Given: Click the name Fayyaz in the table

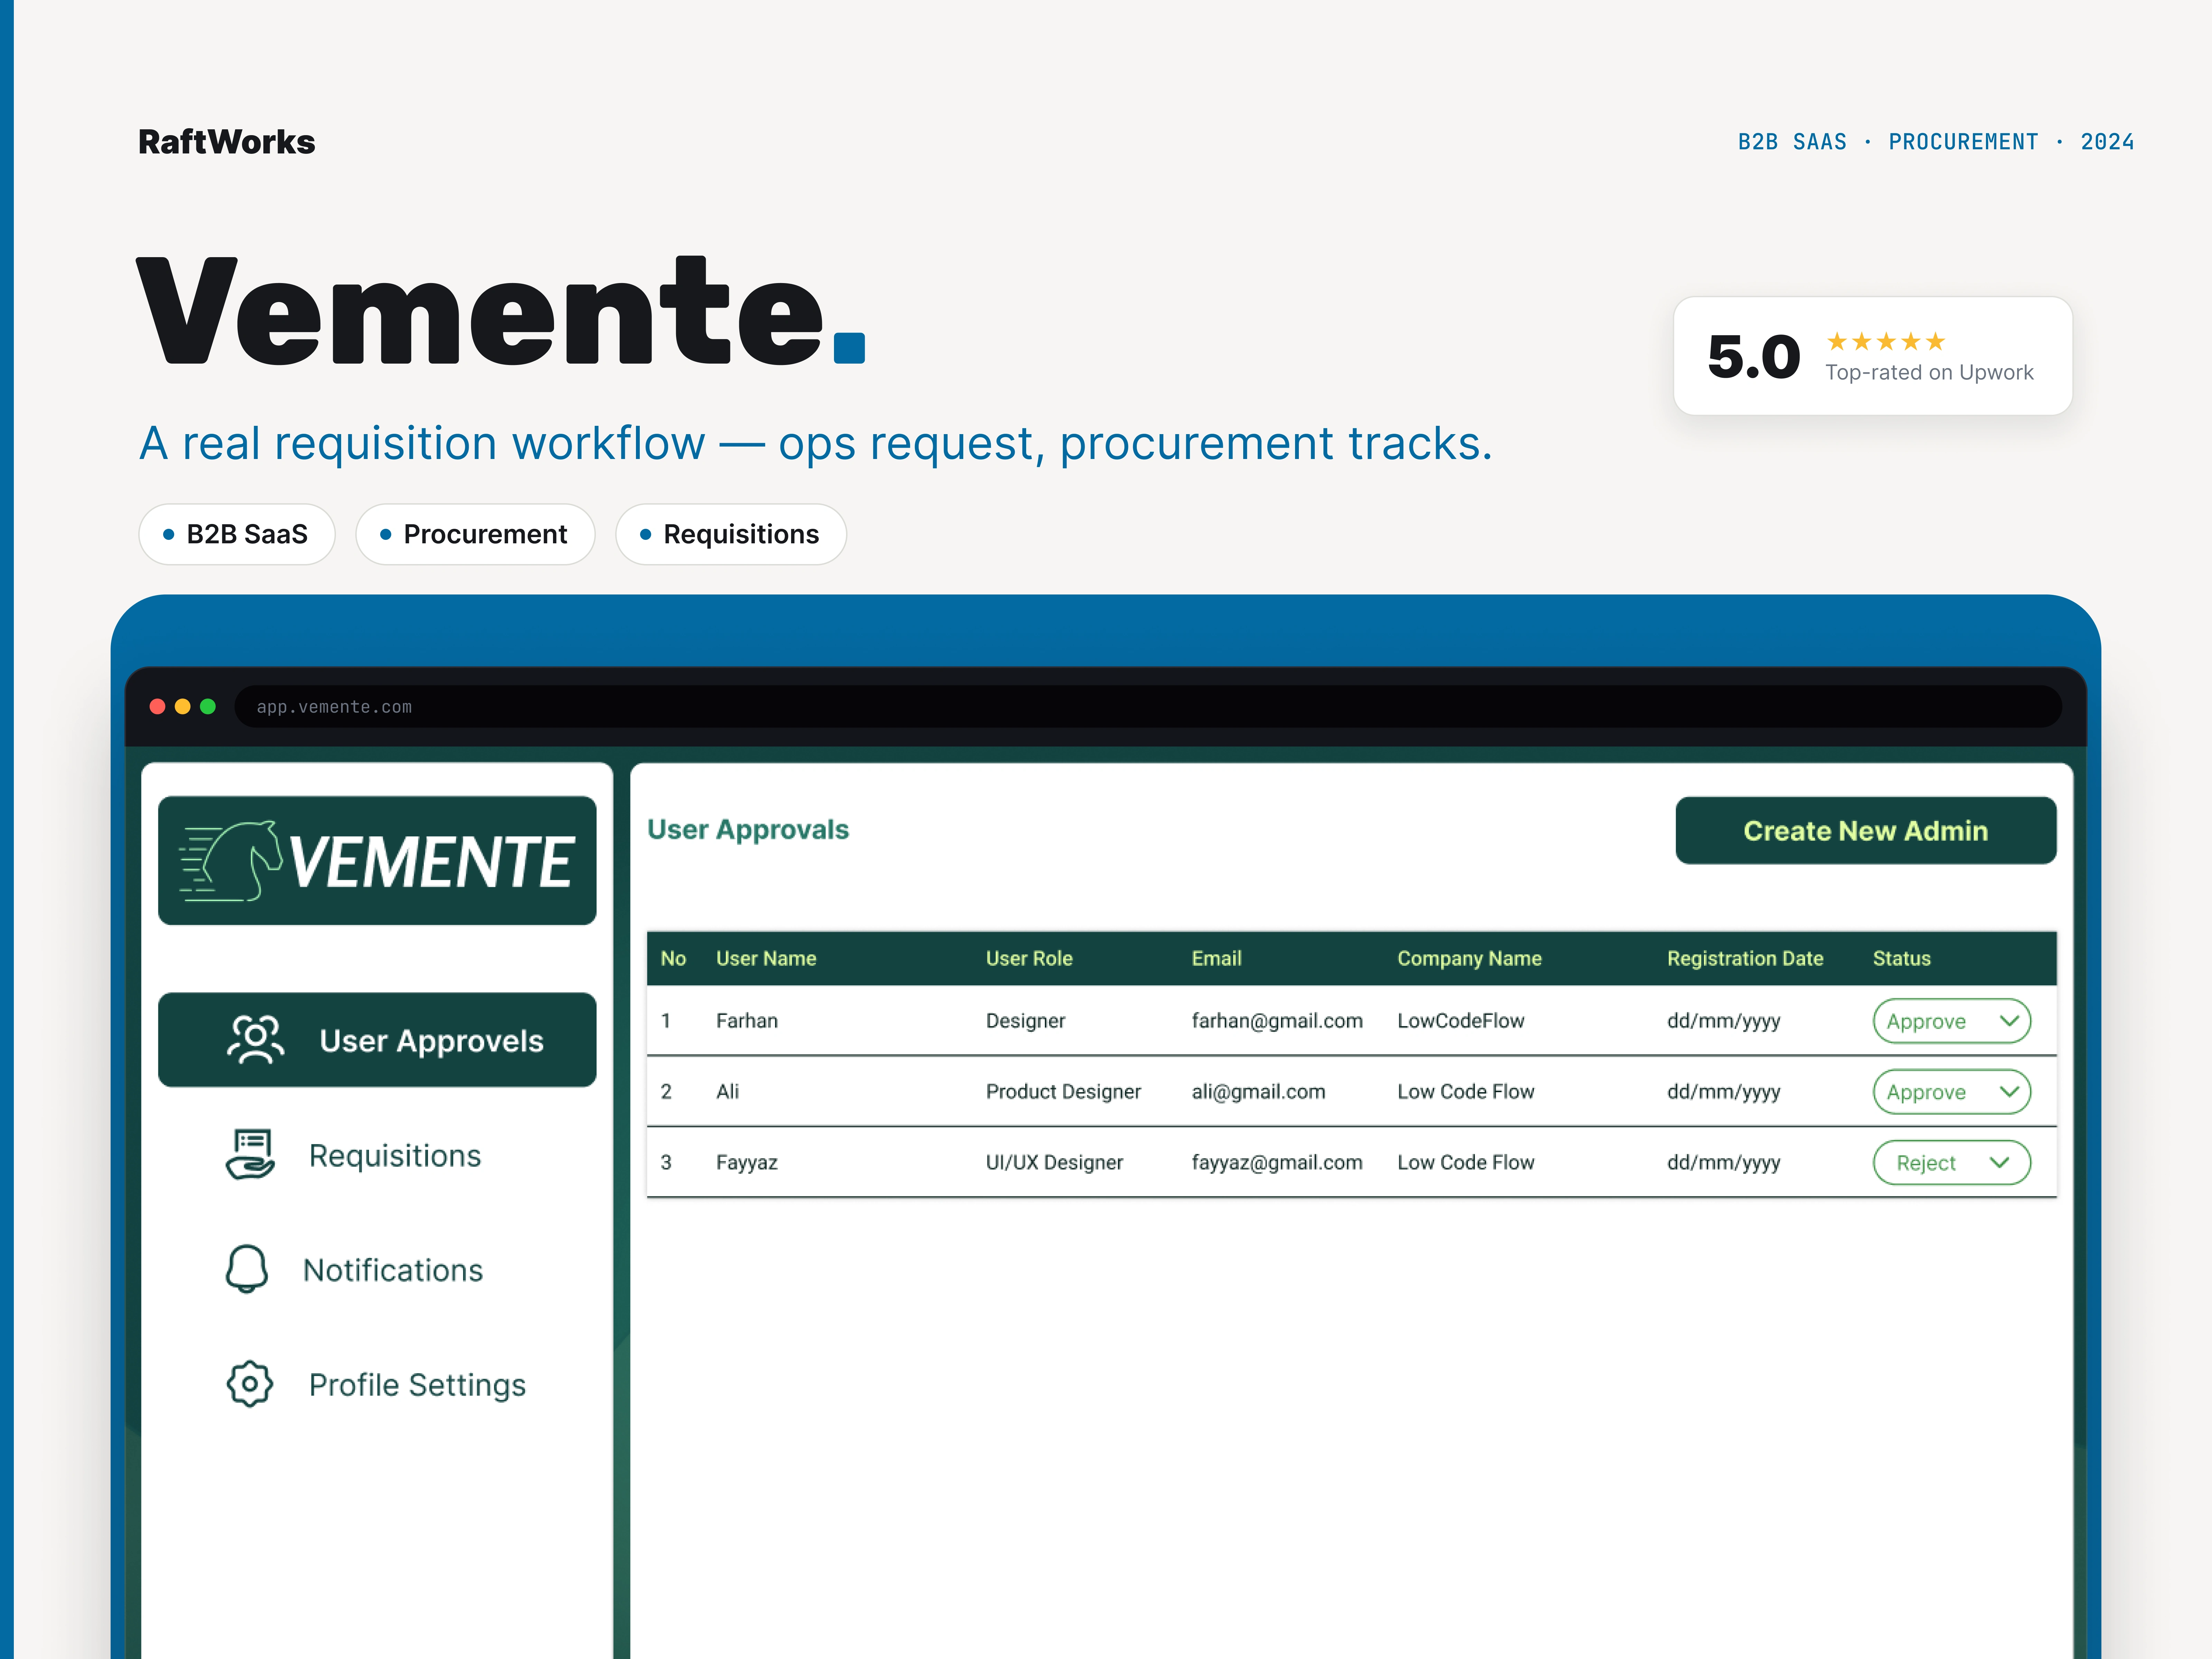Looking at the screenshot, I should 747,1163.
